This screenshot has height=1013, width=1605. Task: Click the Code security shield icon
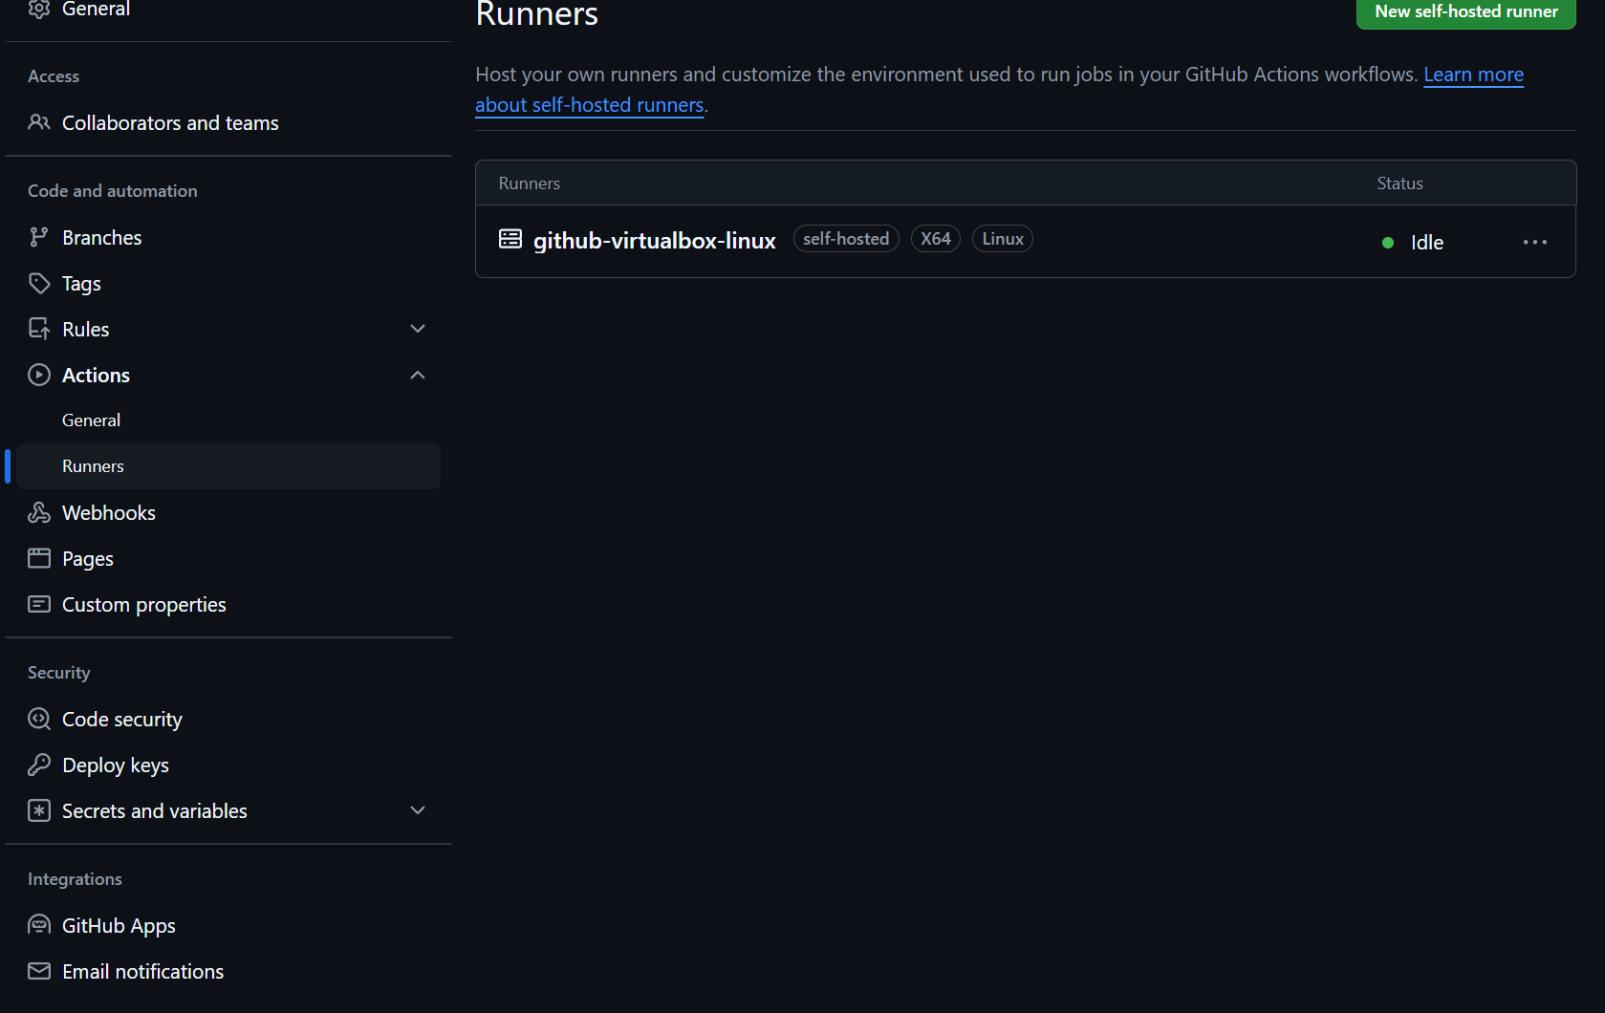click(x=38, y=719)
